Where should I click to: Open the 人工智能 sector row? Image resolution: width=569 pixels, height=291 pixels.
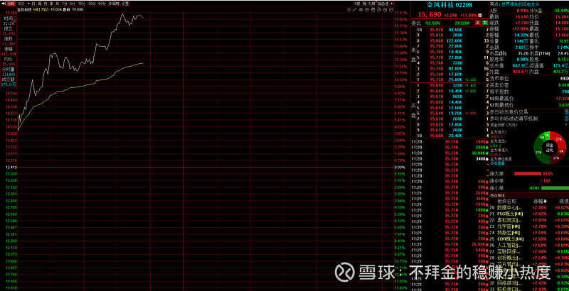point(529,245)
